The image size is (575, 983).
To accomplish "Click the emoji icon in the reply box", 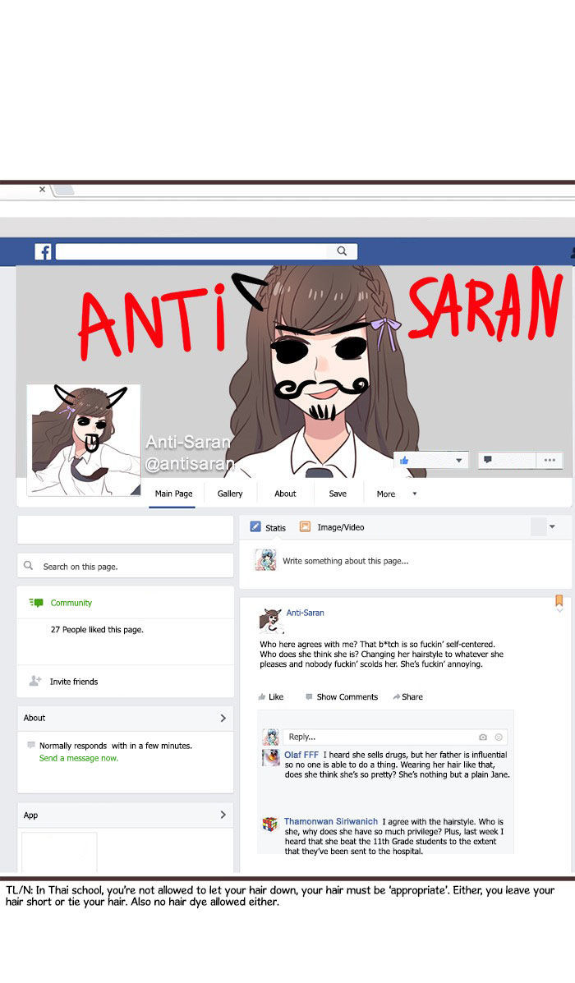I will pos(499,737).
